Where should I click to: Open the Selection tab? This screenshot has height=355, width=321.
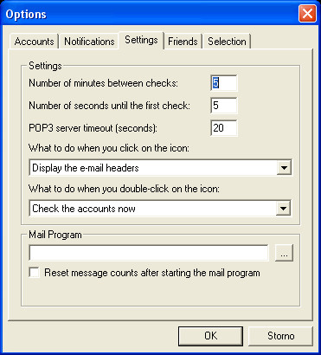(x=227, y=42)
